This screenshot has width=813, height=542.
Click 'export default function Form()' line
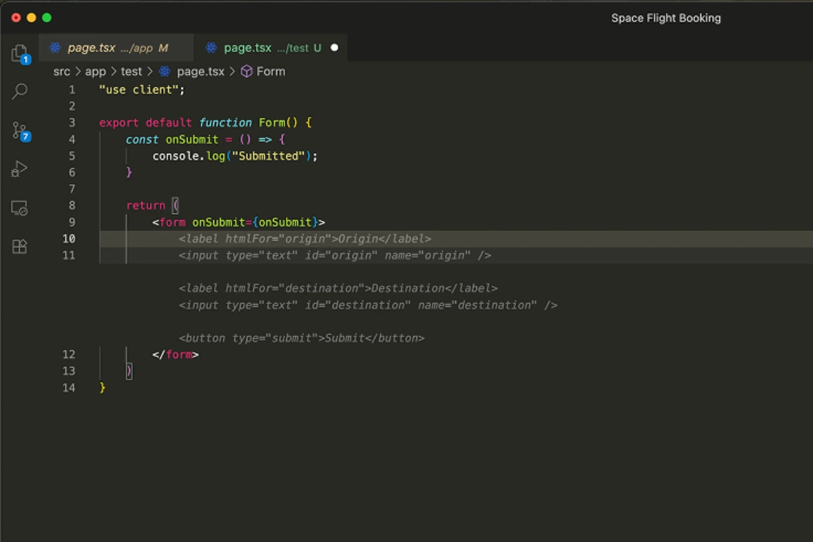205,123
